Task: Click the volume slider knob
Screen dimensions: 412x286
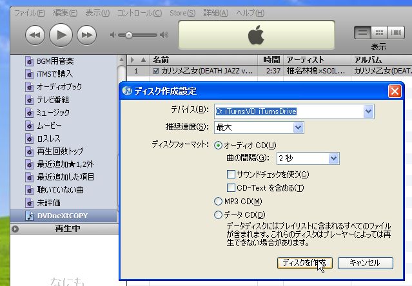Action: click(129, 35)
